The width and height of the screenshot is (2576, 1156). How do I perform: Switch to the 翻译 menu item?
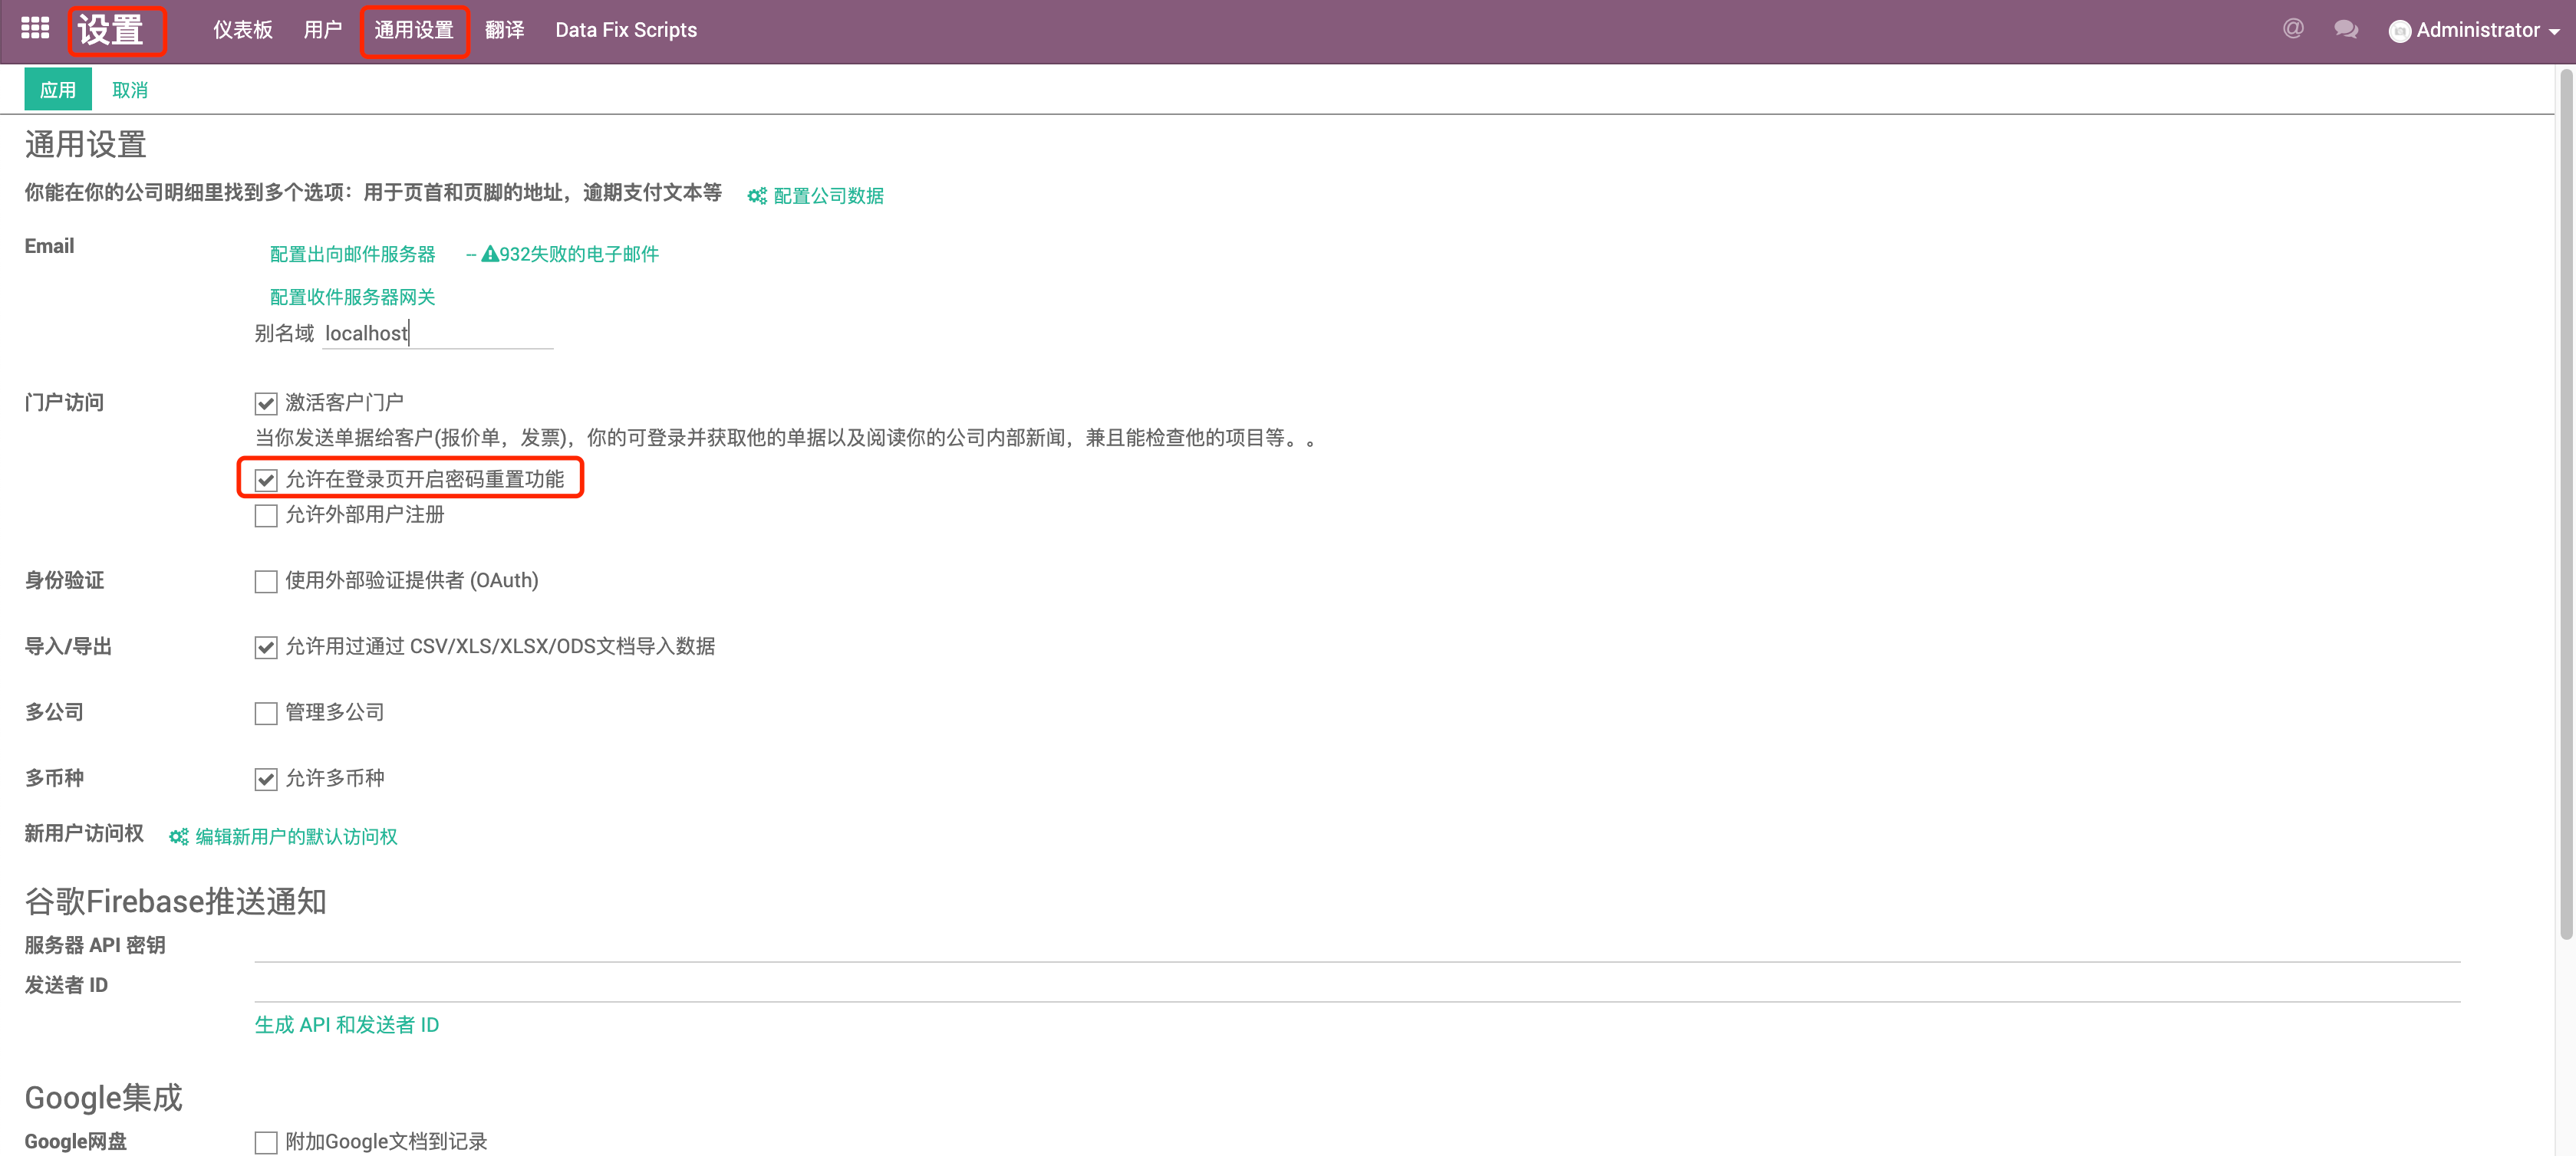point(505,29)
